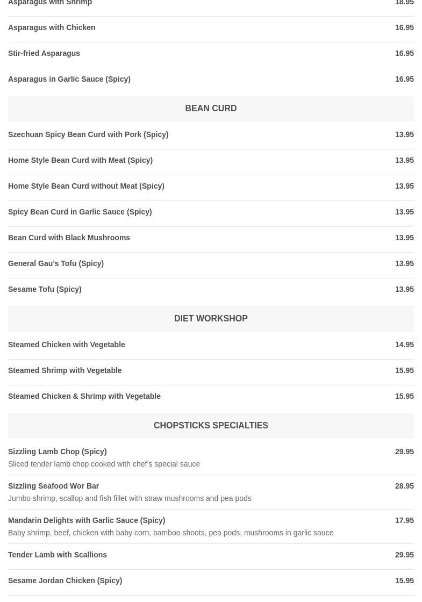Select Stir-fried Asparagus dish
Screen dimensions: 422x602
click(x=44, y=53)
